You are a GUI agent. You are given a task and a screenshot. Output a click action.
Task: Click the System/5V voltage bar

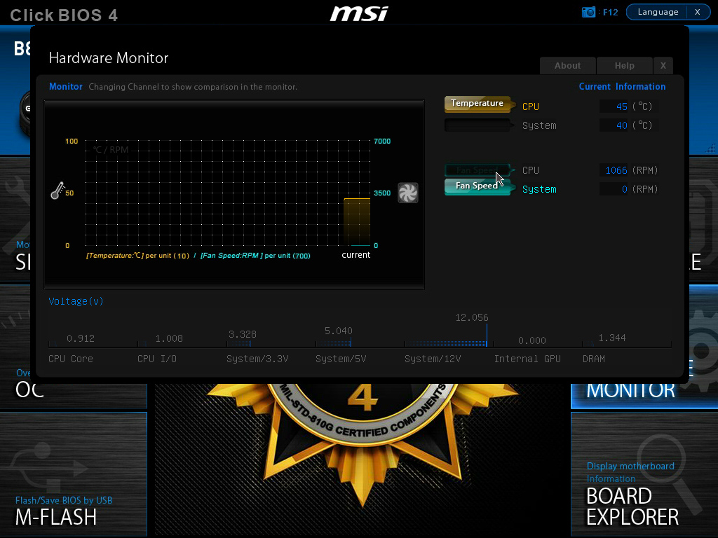tap(333, 343)
